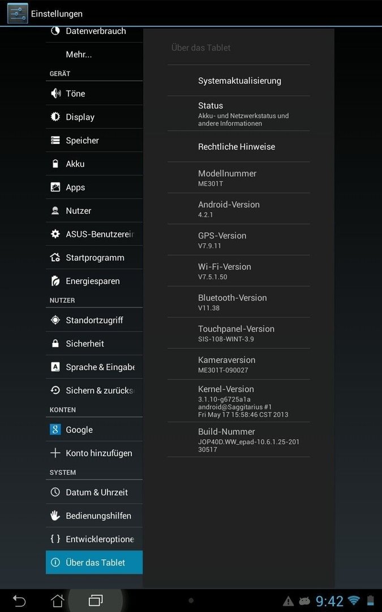Screen dimensions: 382x612
Task: Tap the Töne speaker icon
Action: coord(55,93)
